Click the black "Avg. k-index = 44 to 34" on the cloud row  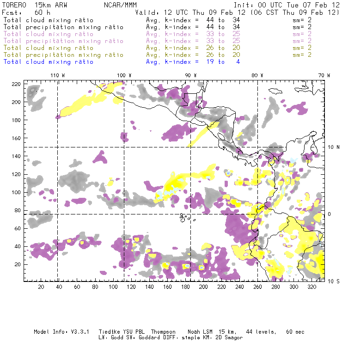[x=193, y=20]
